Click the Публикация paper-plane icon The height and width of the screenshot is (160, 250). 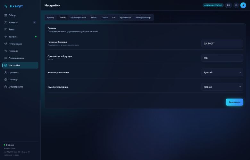point(5,44)
